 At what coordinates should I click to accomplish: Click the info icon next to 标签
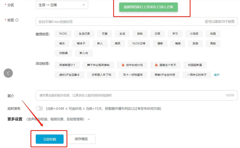16,20
